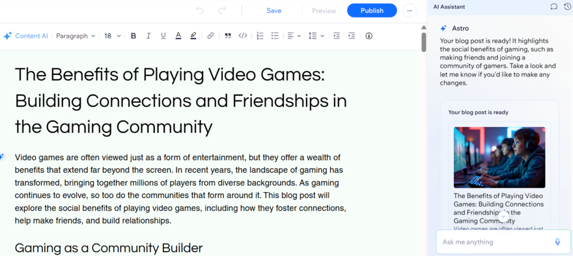The width and height of the screenshot is (573, 256).
Task: Click the editor vertical scrollbar thumb
Action: (424, 42)
